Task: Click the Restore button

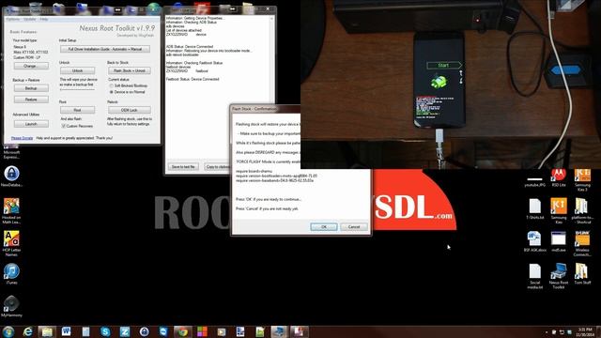Action: tap(31, 100)
